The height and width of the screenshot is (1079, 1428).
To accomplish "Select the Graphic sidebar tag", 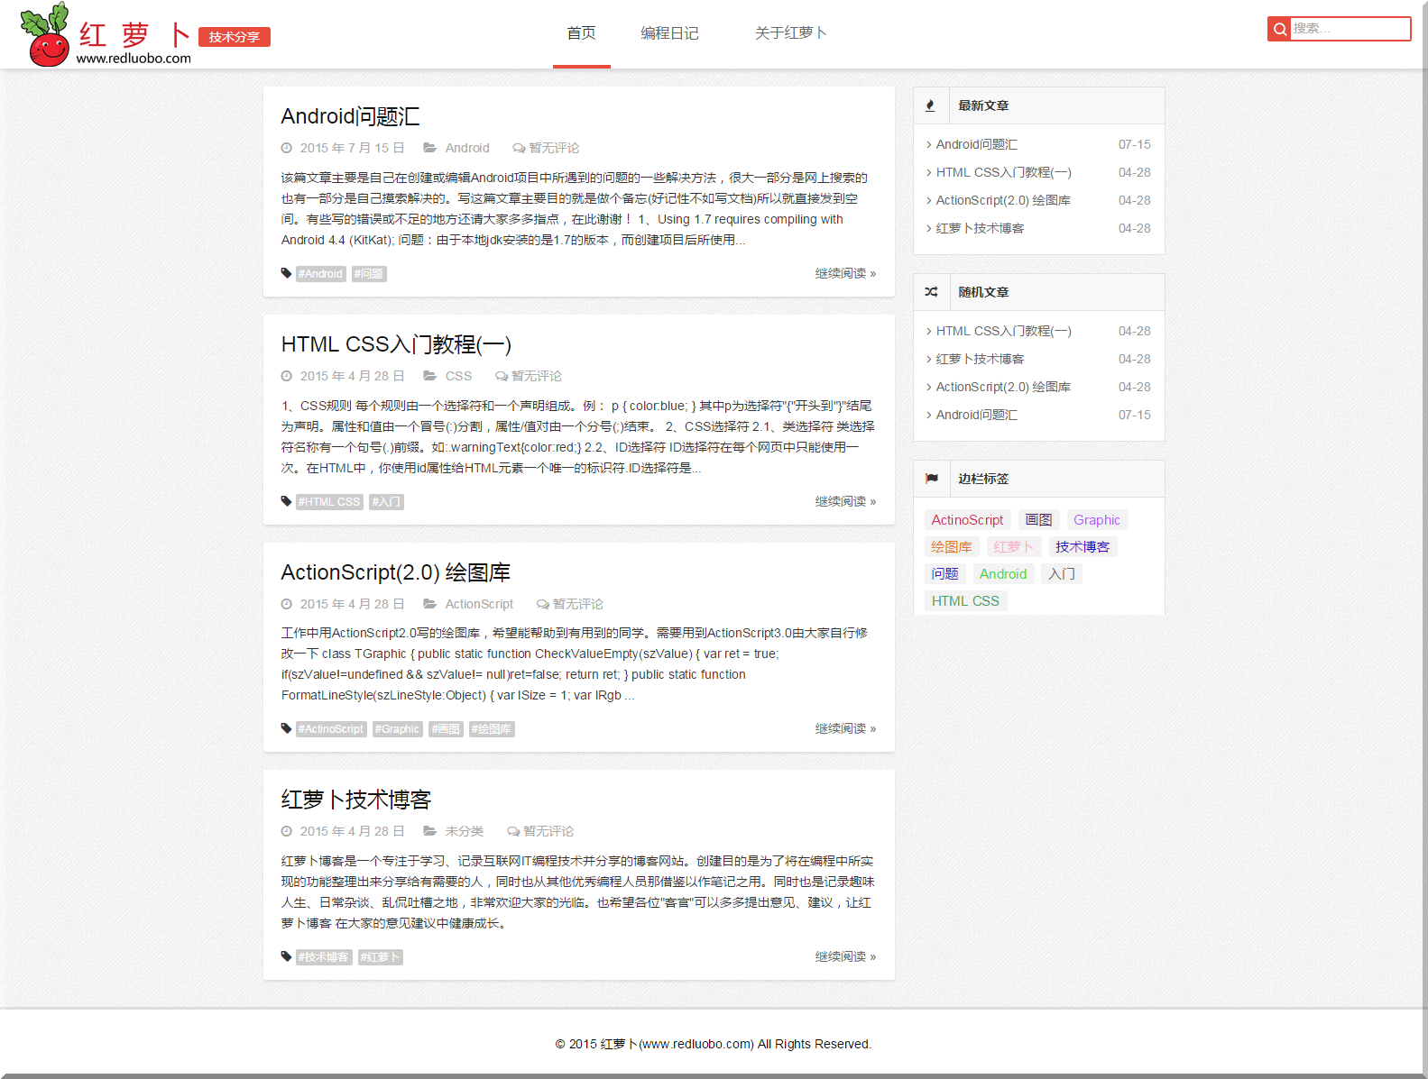I will 1097,520.
